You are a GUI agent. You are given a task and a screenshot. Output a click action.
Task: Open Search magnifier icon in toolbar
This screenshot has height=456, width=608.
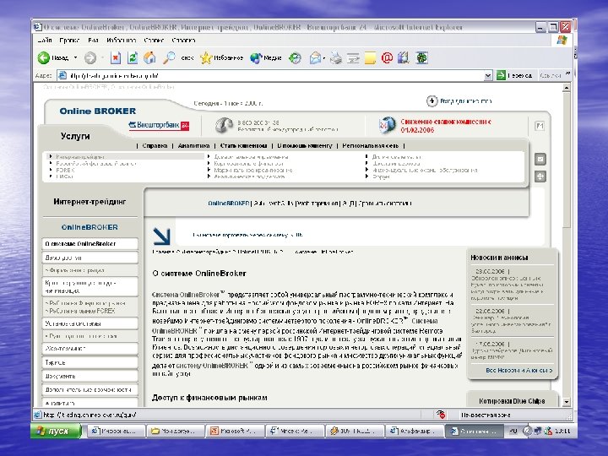(169, 58)
